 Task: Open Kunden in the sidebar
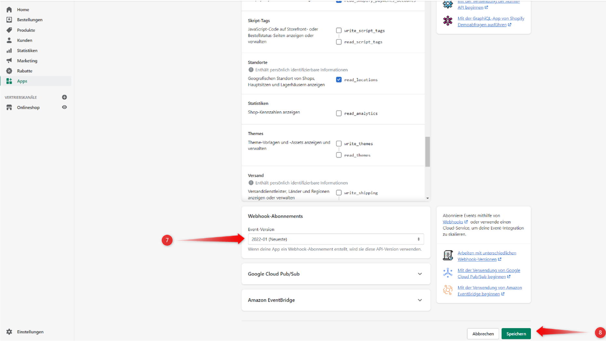click(24, 40)
